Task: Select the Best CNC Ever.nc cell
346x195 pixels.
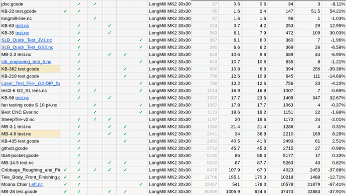Action: [x=30, y=112]
